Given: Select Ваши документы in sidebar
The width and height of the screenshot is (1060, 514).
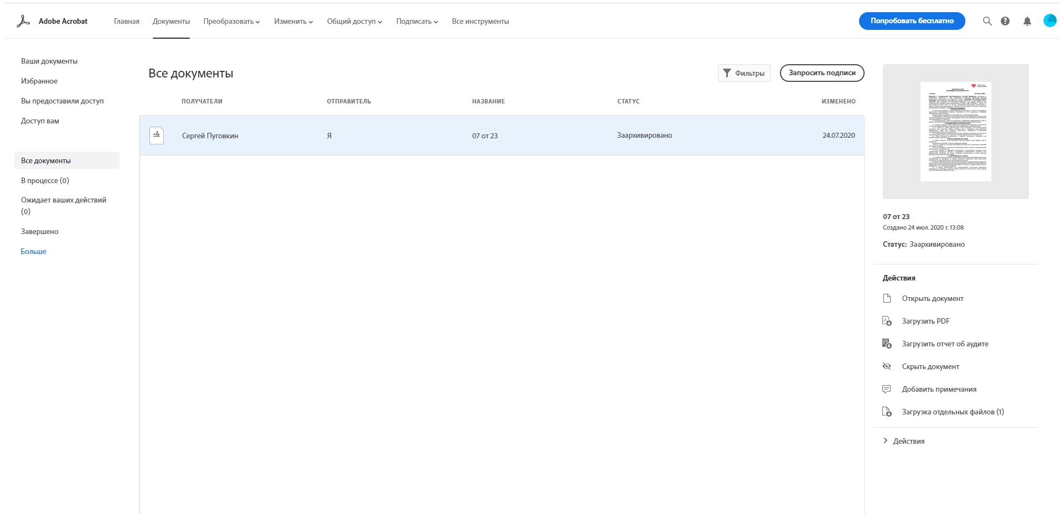Looking at the screenshot, I should (x=49, y=61).
